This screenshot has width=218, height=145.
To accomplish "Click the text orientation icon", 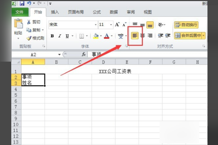I will click(161, 25).
